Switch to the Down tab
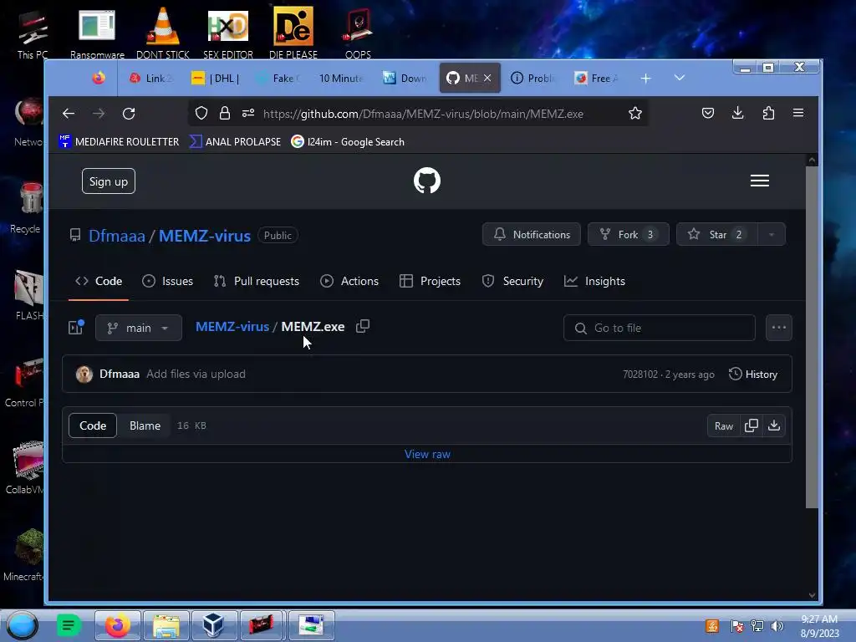This screenshot has width=856, height=642. pos(405,78)
